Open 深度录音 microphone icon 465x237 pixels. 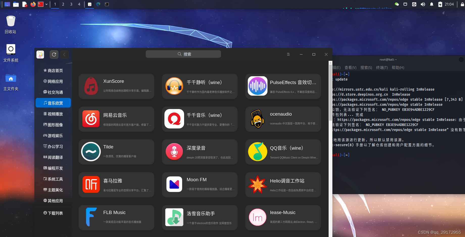click(174, 152)
